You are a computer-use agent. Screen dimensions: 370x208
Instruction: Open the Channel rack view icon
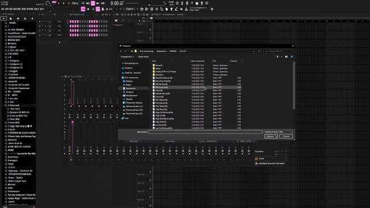tap(151, 9)
